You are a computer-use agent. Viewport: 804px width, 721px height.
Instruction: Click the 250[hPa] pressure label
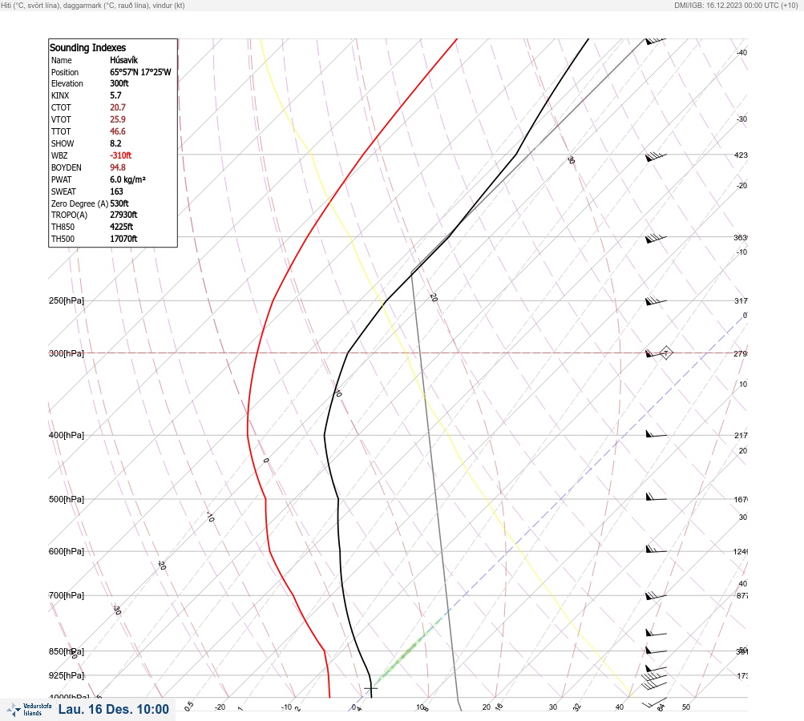coord(67,300)
